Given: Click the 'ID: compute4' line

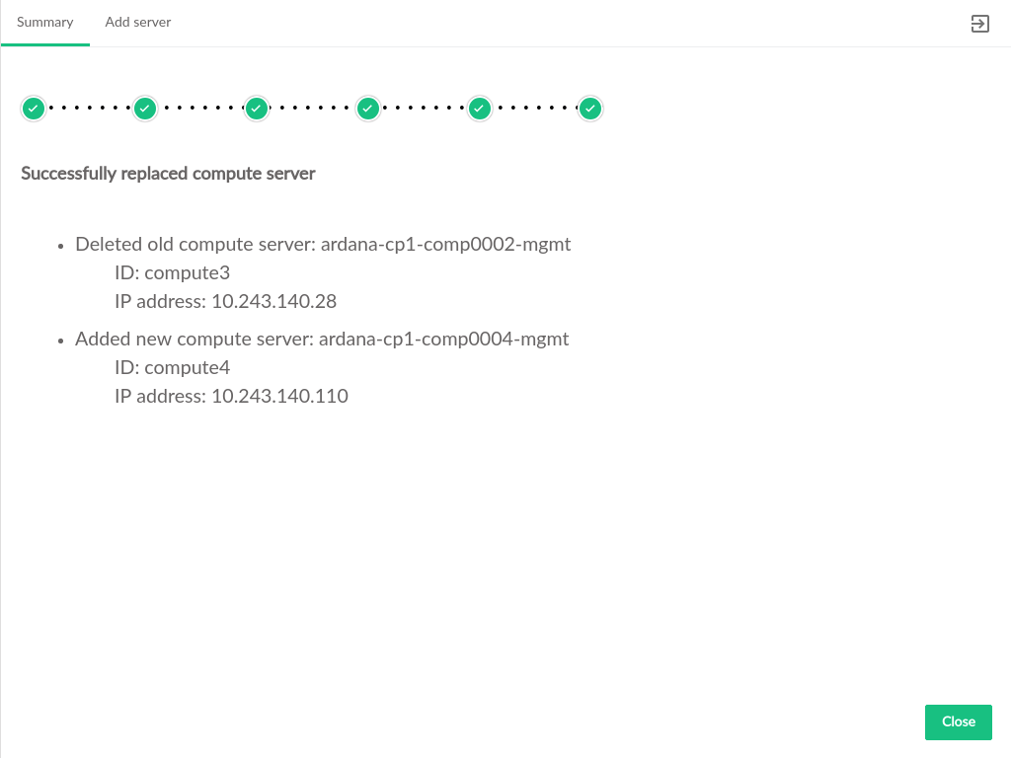Looking at the screenshot, I should pyautogui.click(x=172, y=367).
